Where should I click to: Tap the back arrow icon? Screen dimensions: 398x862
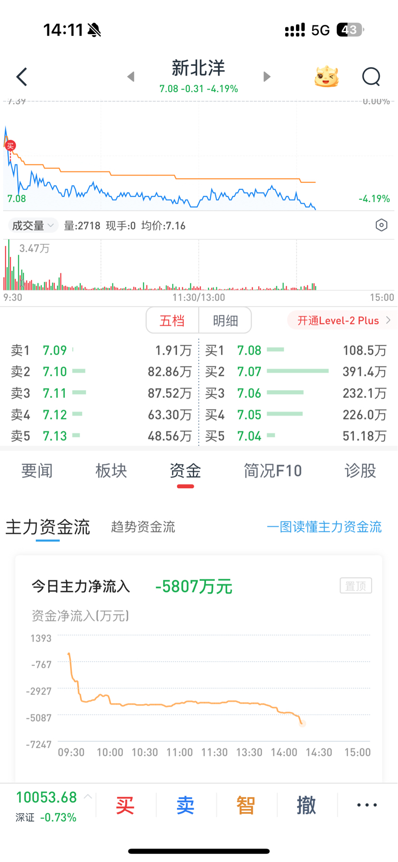21,77
